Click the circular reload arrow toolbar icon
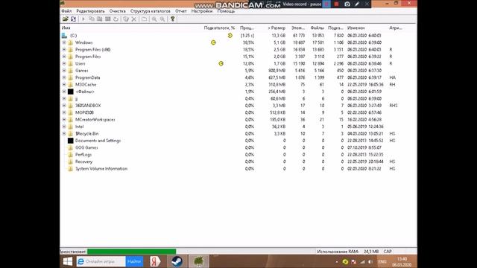This screenshot has height=268, width=477. 116,19
